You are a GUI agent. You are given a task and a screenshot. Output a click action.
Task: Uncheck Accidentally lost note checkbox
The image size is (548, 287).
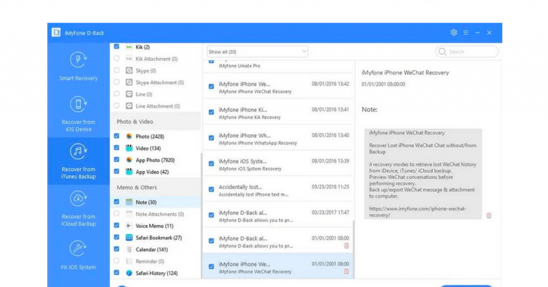pos(211,190)
